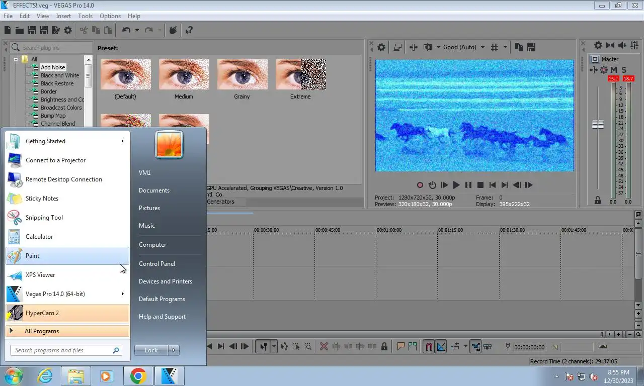Open the View menu
The width and height of the screenshot is (644, 386).
[43, 16]
